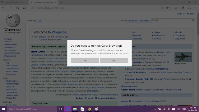Click the ENG language indicator
Viewport: 199px width, 112px height.
pyautogui.click(x=184, y=109)
